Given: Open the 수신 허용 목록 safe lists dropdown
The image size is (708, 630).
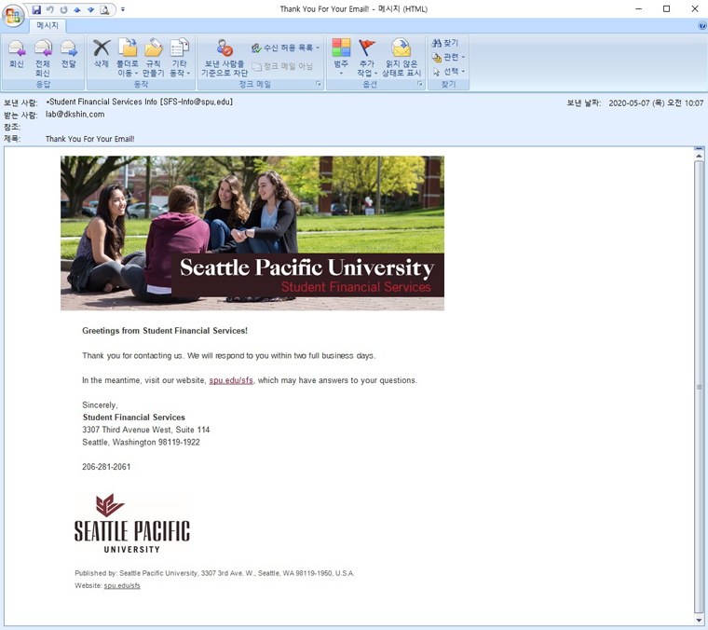Looking at the screenshot, I should click(x=285, y=48).
